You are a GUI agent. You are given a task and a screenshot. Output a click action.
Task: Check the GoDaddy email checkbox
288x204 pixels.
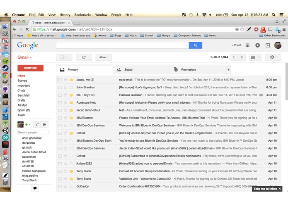pos(60,187)
